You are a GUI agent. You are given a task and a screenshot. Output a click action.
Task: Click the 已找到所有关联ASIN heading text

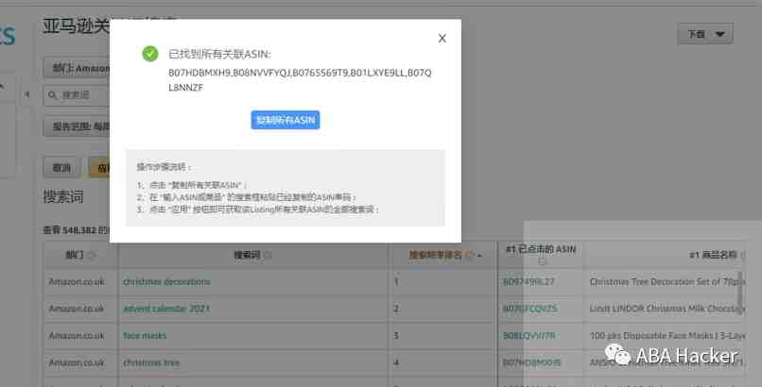219,55
